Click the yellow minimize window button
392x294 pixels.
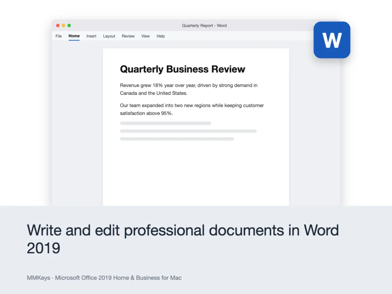click(x=64, y=26)
